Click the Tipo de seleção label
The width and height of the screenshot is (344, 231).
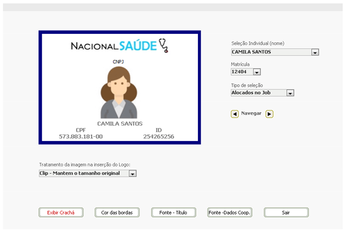pos(247,85)
